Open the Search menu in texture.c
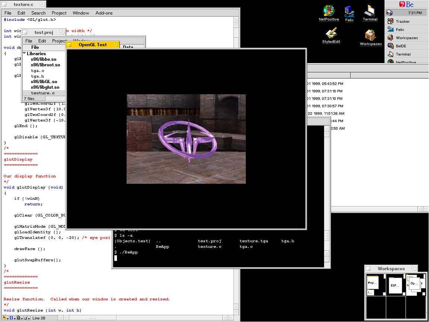Screen dimensions: 429x322 pos(38,13)
